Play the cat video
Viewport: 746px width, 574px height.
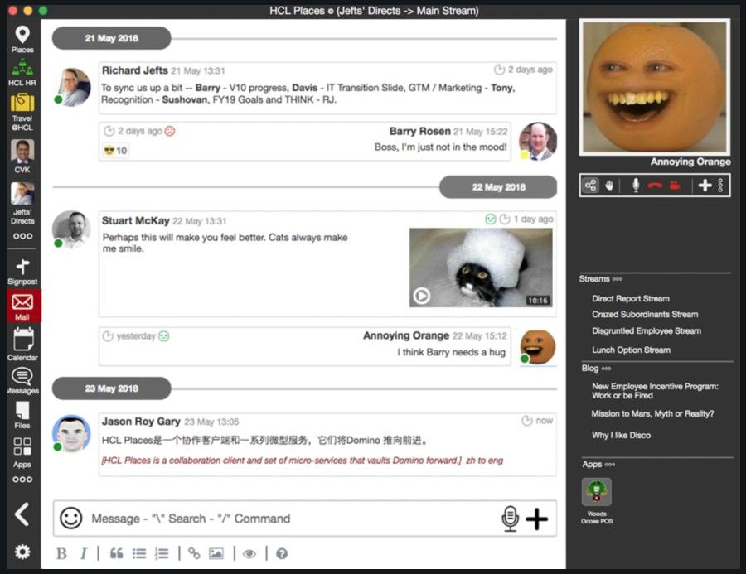click(421, 296)
